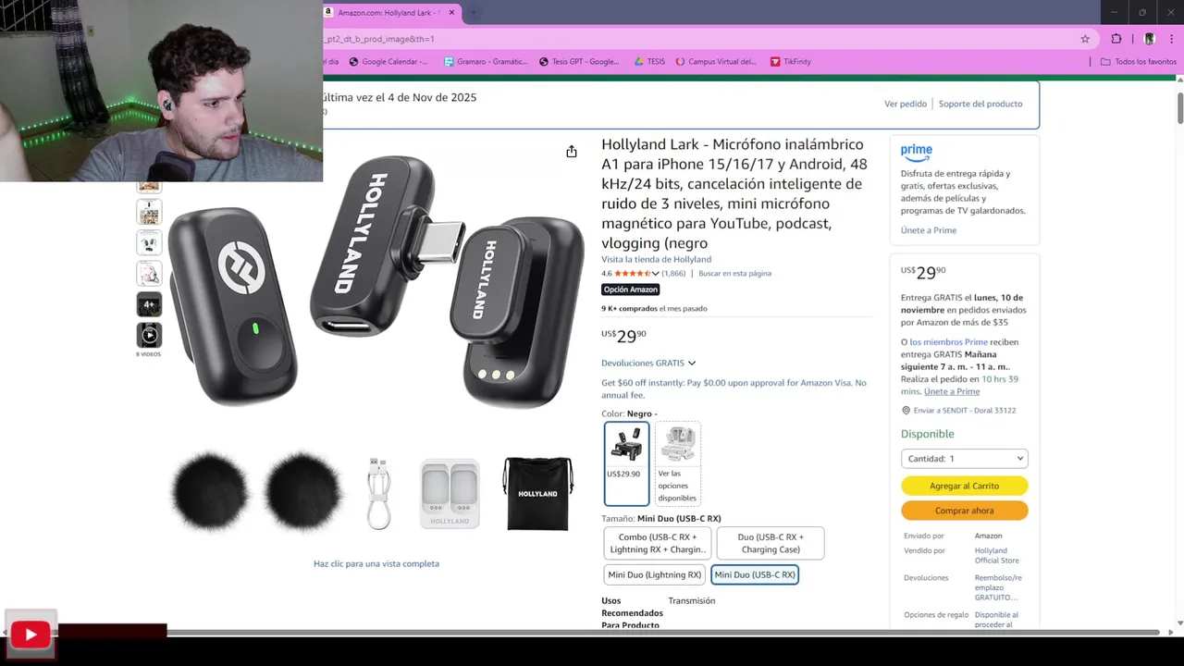
Task: Open the Todos los favoritos folder
Action: [1139, 62]
